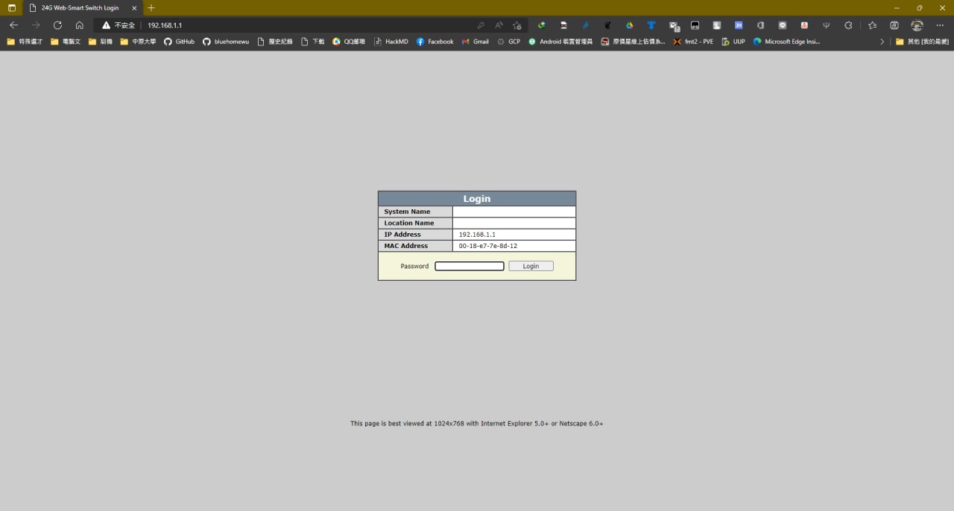Image resolution: width=954 pixels, height=511 pixels.
Task: Open the GitHub bookmark
Action: [179, 42]
